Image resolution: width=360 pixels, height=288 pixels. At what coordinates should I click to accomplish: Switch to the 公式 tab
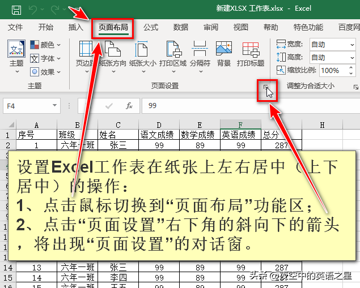151,27
